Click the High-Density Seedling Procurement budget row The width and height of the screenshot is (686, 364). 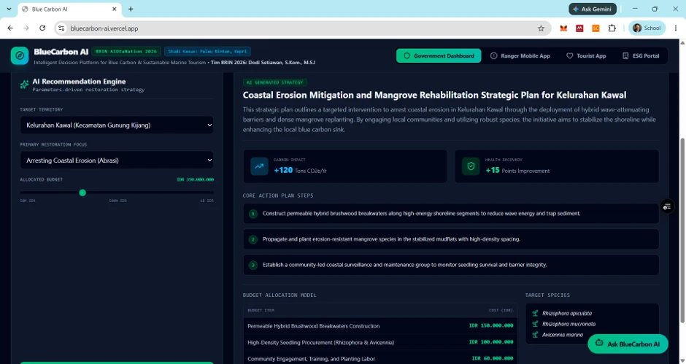click(x=380, y=342)
